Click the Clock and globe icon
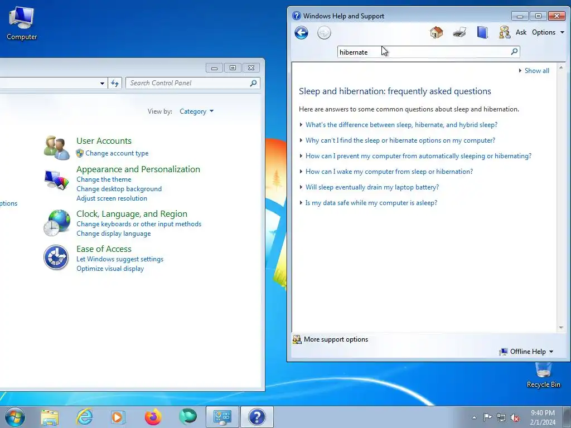This screenshot has height=428, width=571. coord(57,223)
